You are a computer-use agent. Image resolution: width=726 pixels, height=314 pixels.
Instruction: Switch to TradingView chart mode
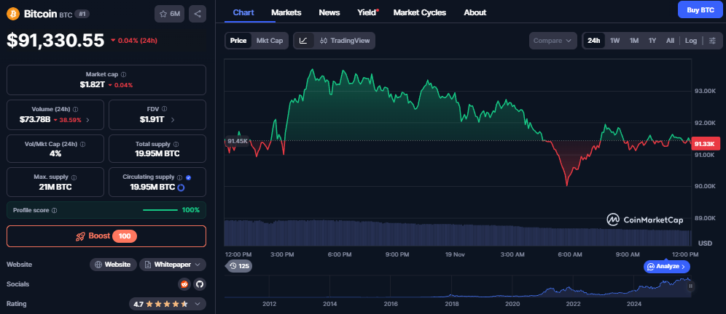point(345,41)
